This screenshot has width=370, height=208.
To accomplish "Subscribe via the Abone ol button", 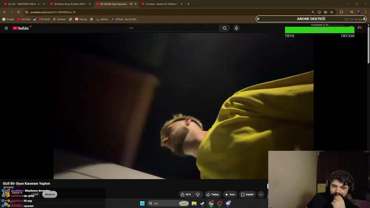I will (x=50, y=194).
